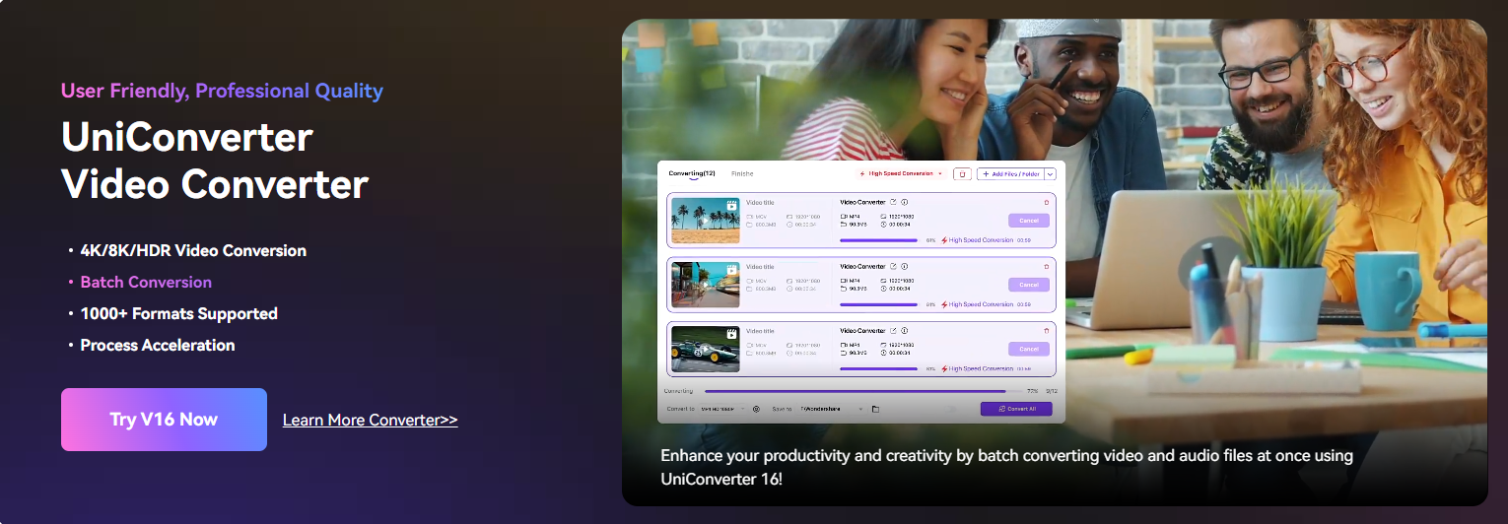This screenshot has height=524, width=1508.
Task: Switch to the Finished tab
Action: 742,173
